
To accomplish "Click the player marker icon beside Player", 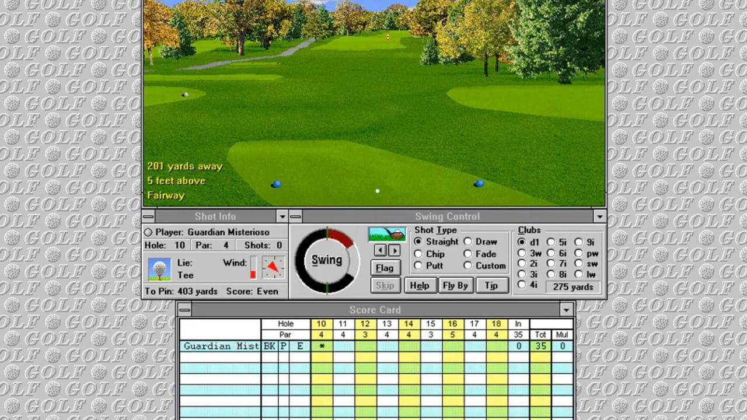I will pyautogui.click(x=148, y=232).
